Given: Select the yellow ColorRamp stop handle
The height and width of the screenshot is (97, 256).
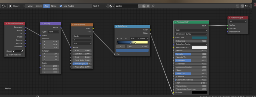Looking at the screenshot, I should [135, 43].
